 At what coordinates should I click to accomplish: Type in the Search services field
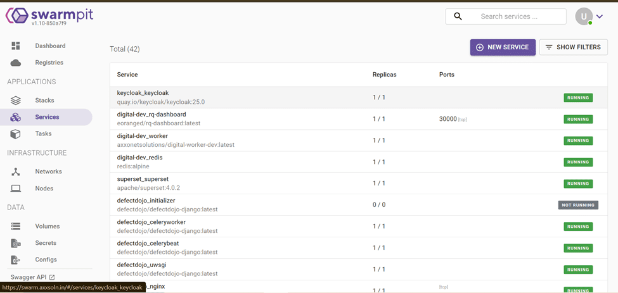click(x=520, y=16)
